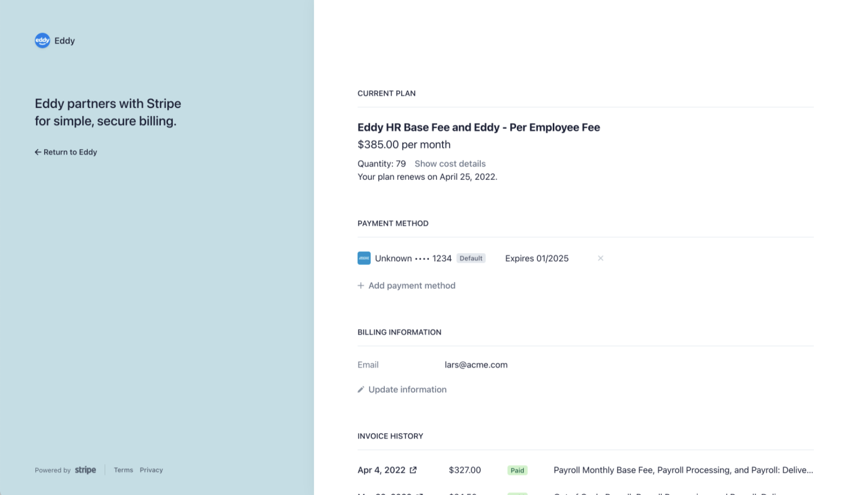Show cost details for current plan
The image size is (856, 495).
[x=450, y=163]
